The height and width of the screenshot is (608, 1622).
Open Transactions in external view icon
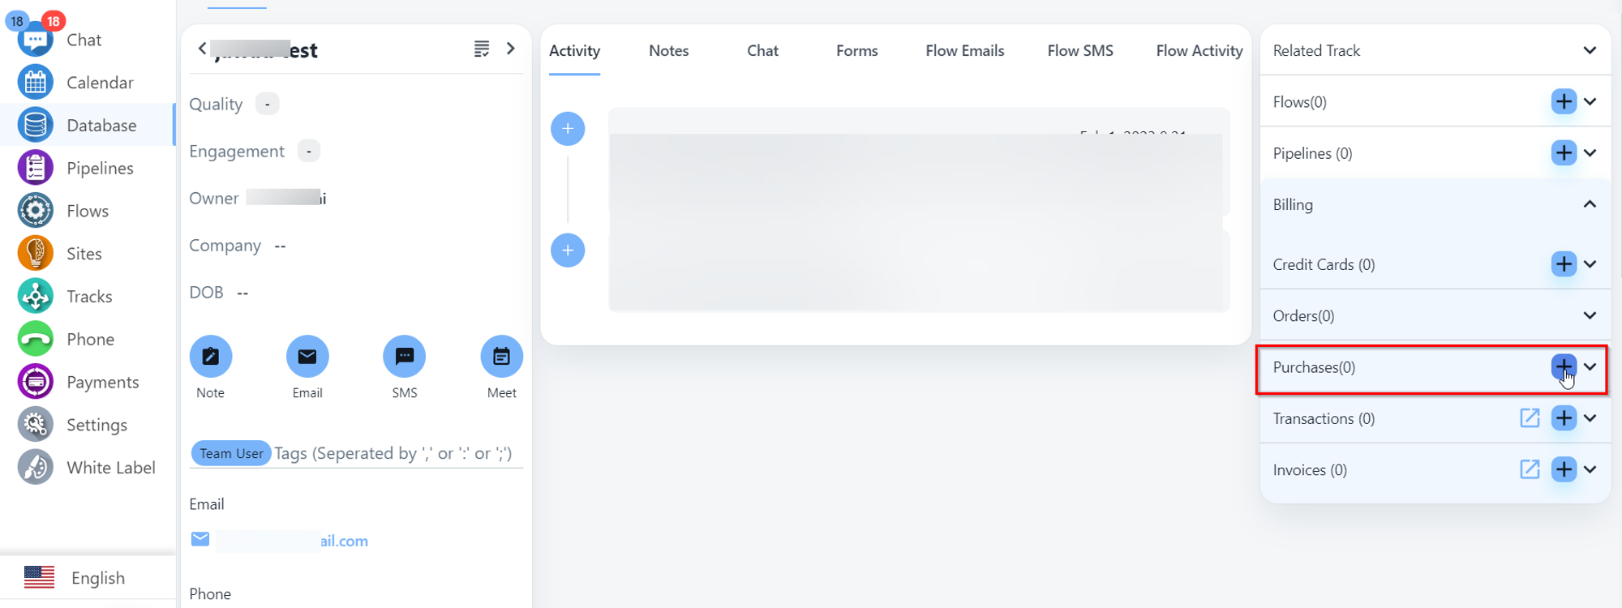[1530, 418]
